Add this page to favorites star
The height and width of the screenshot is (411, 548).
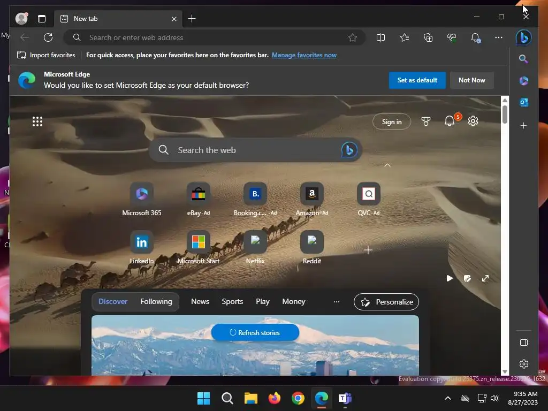click(353, 37)
